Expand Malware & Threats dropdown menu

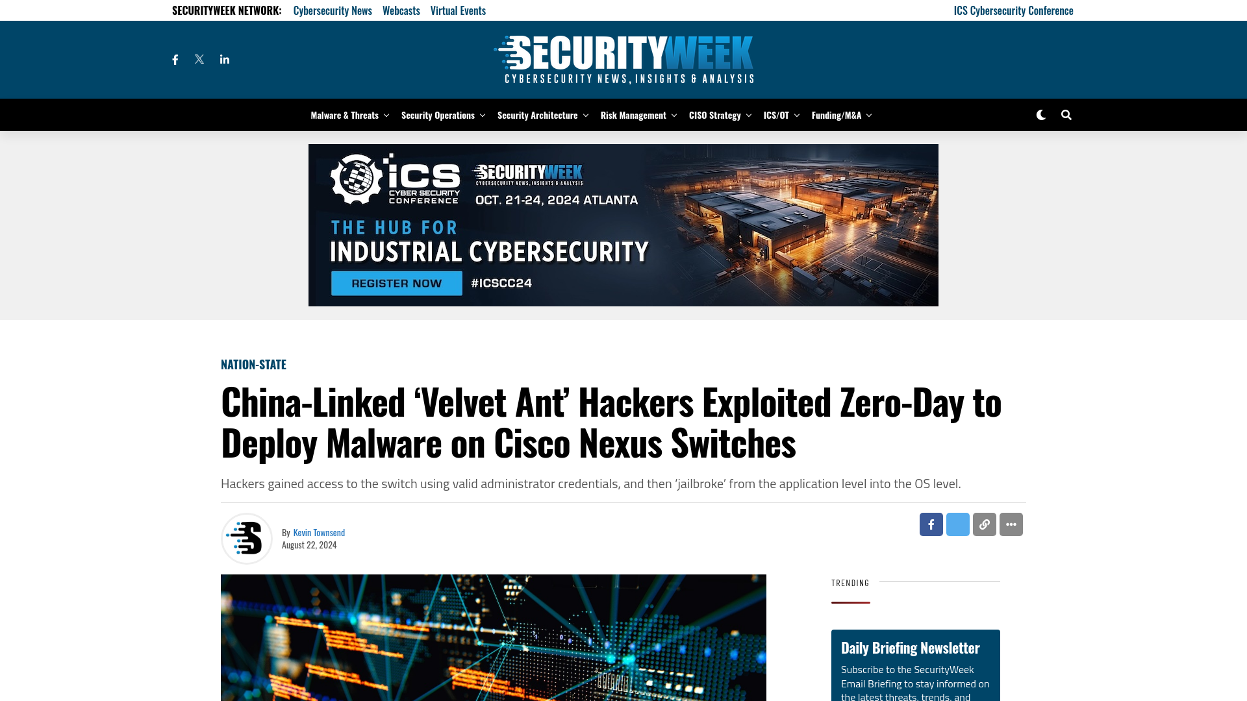pos(385,115)
